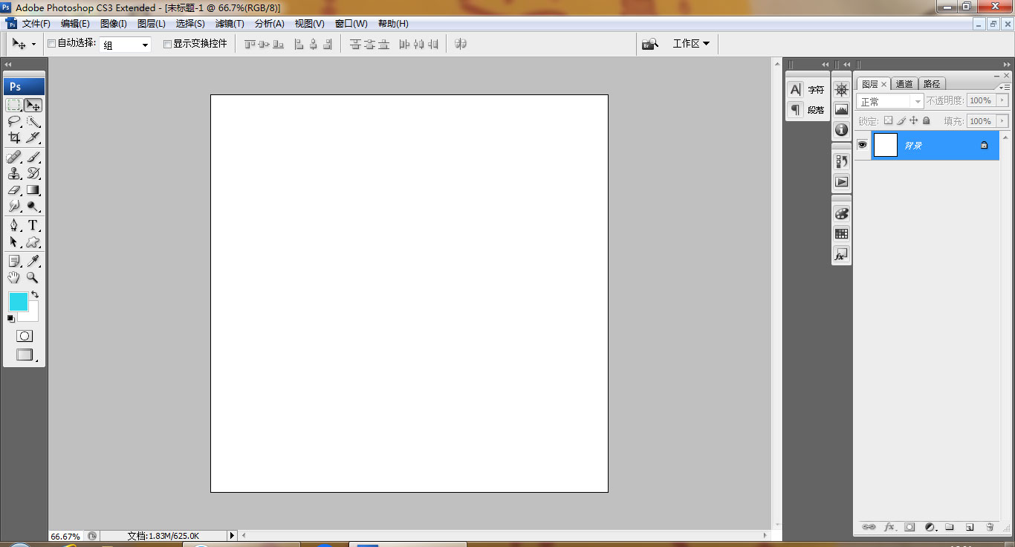1015x547 pixels.
Task: Select the Pen tool
Action: pyautogui.click(x=14, y=225)
